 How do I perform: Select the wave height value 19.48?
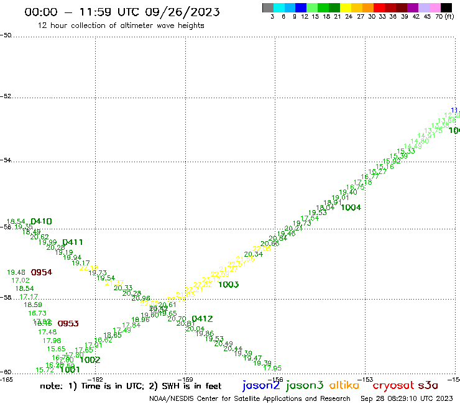[x=16, y=272]
